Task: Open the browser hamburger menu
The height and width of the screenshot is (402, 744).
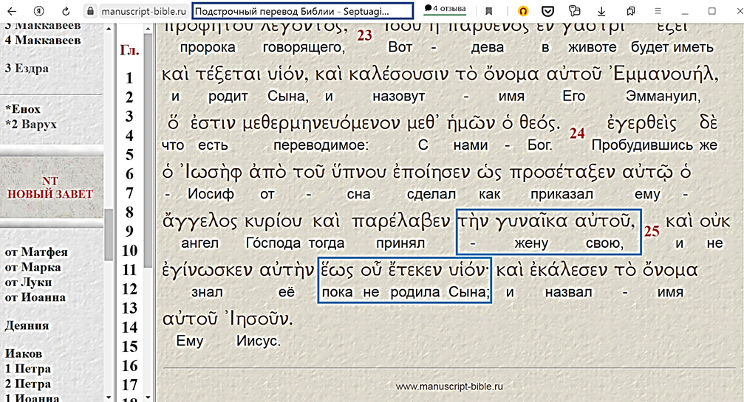Action: [658, 11]
